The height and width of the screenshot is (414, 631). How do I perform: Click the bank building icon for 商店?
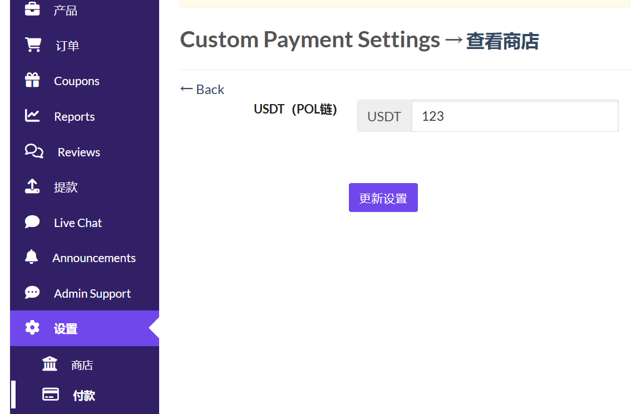coord(50,364)
